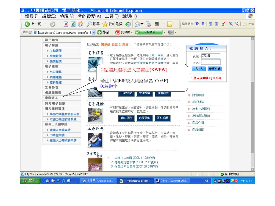
Task: Open the 受邀報價 sidebar link
Action: (x=56, y=56)
